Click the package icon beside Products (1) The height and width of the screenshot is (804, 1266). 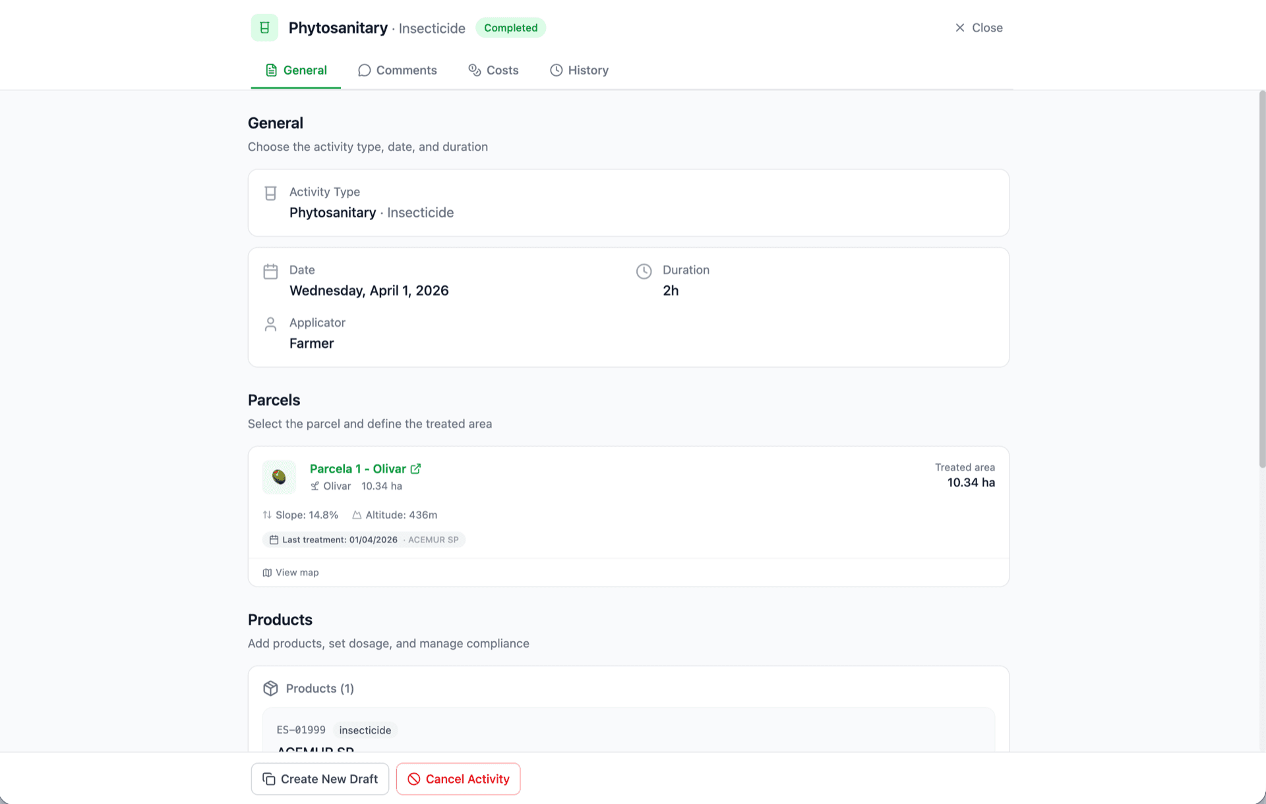pos(270,688)
